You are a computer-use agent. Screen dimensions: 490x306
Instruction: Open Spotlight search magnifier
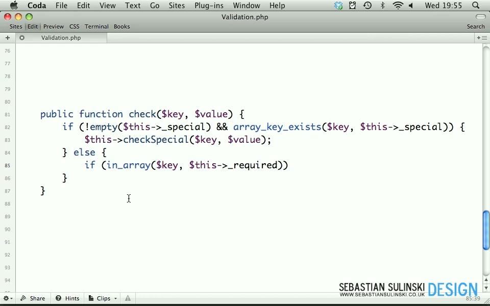pos(476,5)
